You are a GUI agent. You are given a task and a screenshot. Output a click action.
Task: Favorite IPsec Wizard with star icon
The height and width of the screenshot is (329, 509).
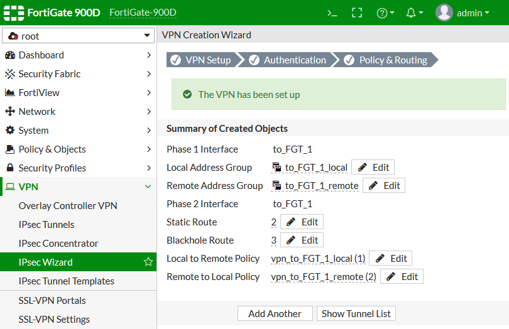click(148, 262)
